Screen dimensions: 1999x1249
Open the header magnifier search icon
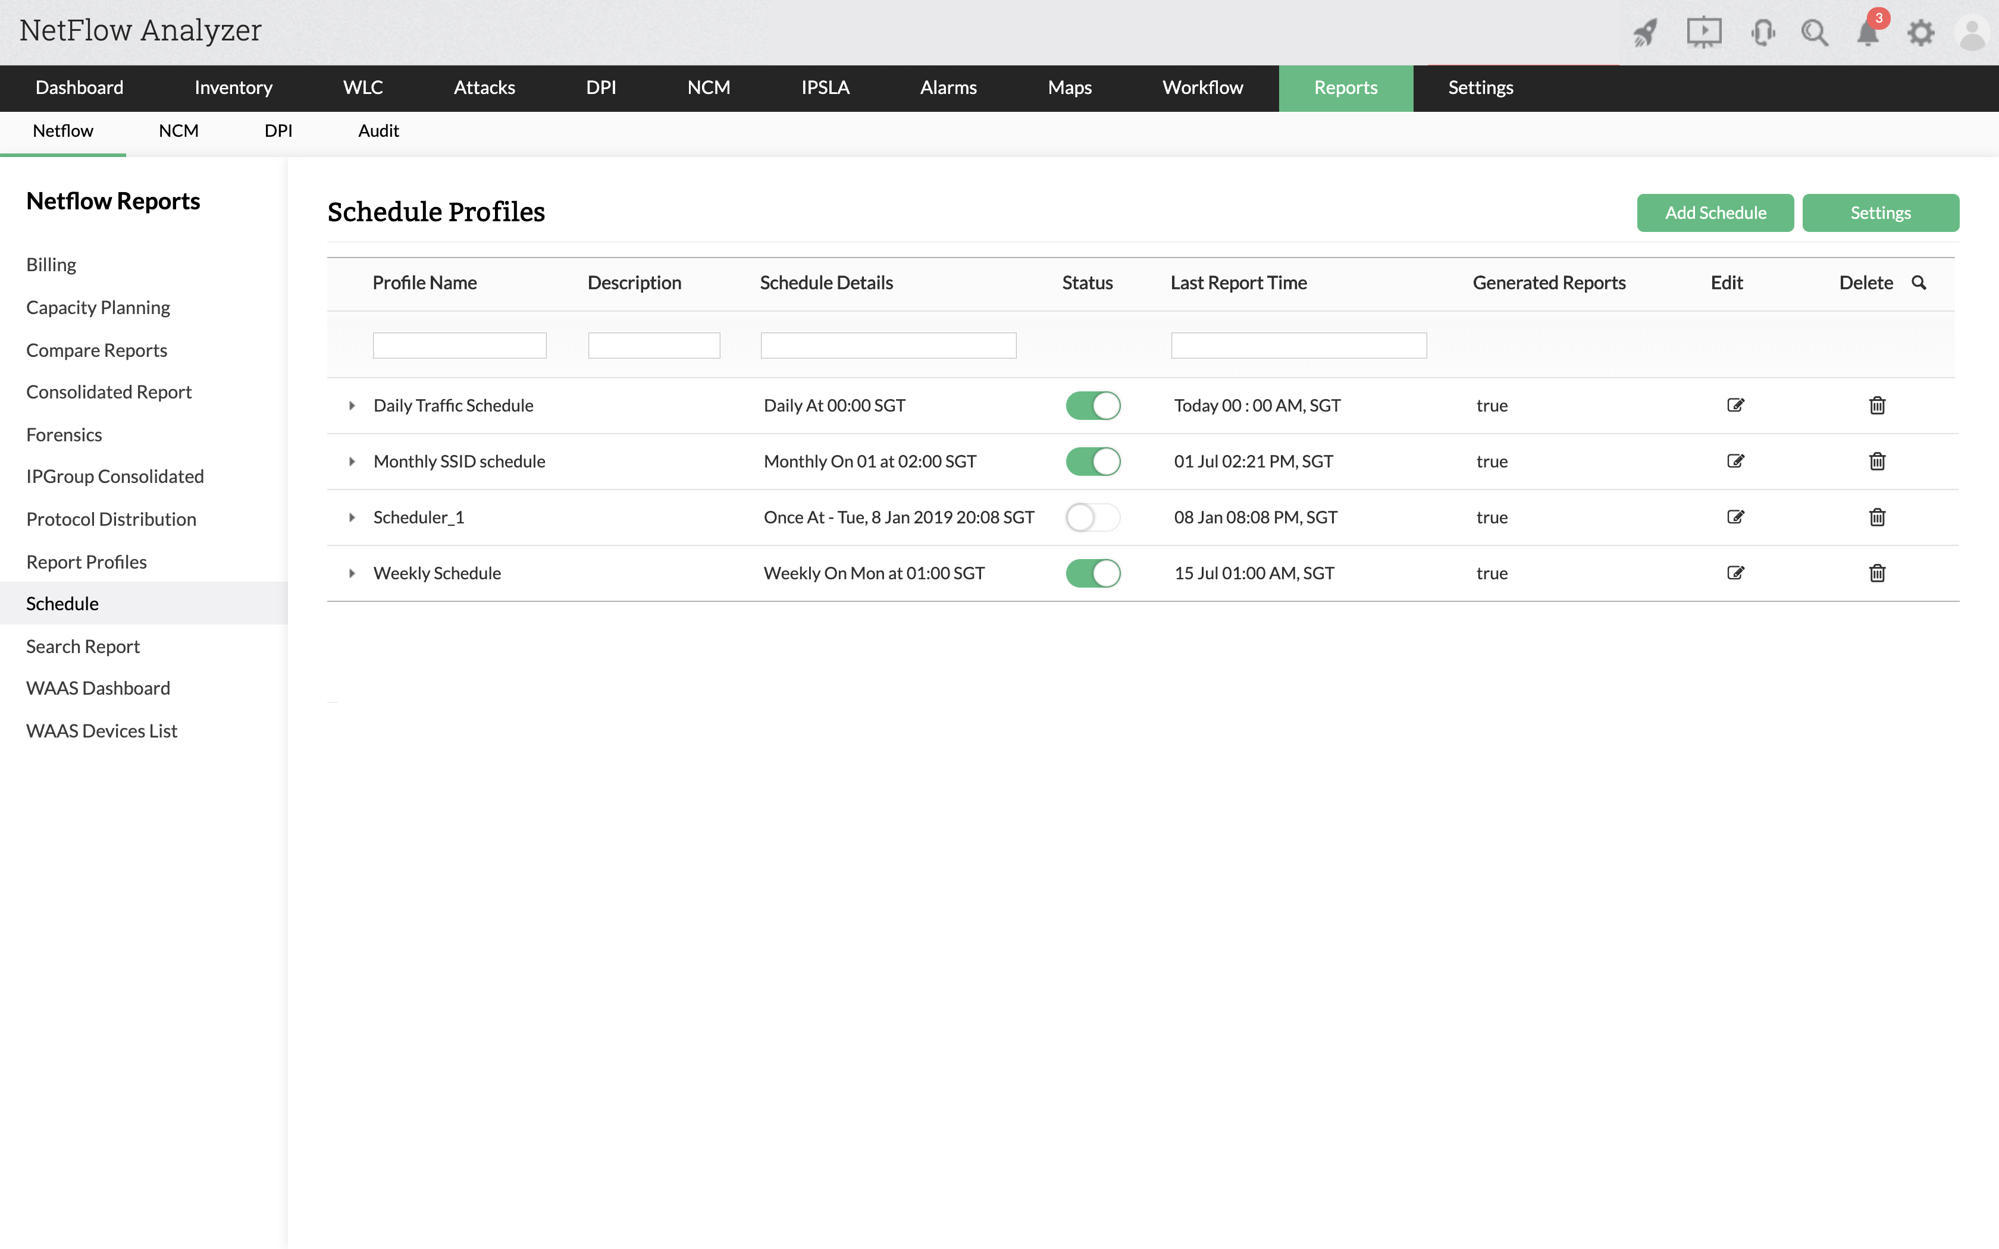[1814, 33]
